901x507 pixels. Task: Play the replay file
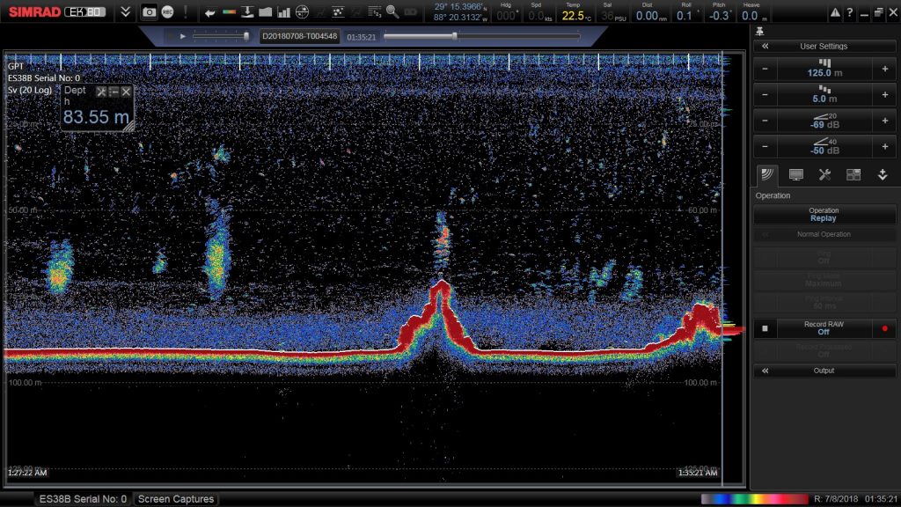[x=182, y=36]
